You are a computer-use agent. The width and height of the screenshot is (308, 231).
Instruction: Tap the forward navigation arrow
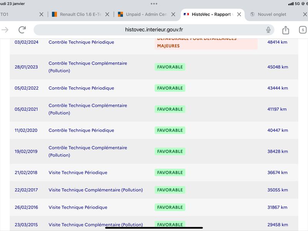[x=5, y=30]
